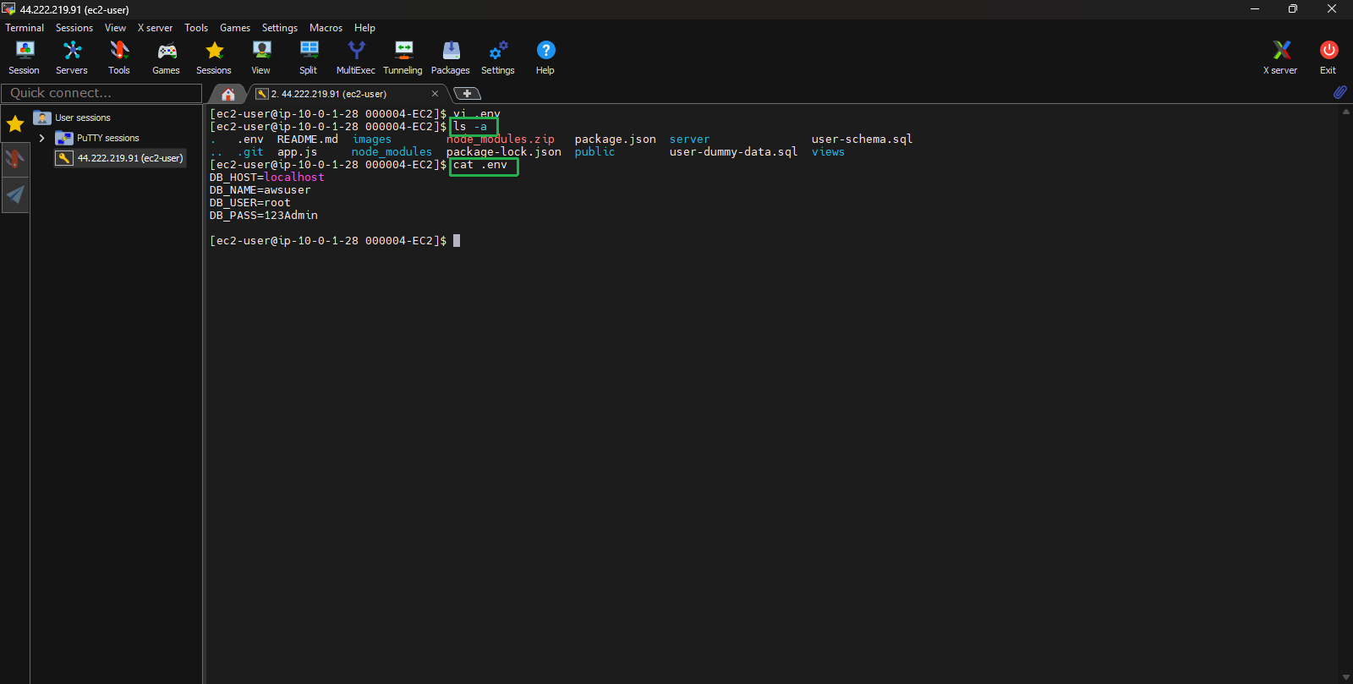Launch the Games toolbar icon
Image resolution: width=1353 pixels, height=684 pixels.
(x=166, y=57)
